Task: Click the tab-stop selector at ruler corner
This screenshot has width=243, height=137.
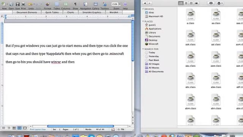Action: click(x=2, y=16)
